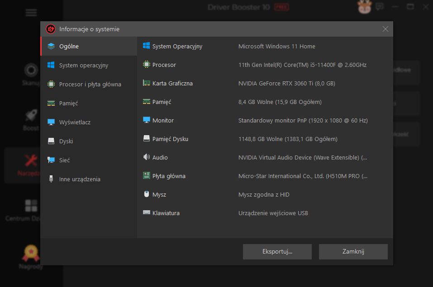
Task: Click Windows logo icon beside System operacyjny sidebar
Action: click(x=51, y=65)
